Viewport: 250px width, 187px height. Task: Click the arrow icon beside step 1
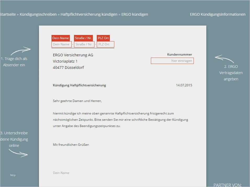tap(20, 51)
